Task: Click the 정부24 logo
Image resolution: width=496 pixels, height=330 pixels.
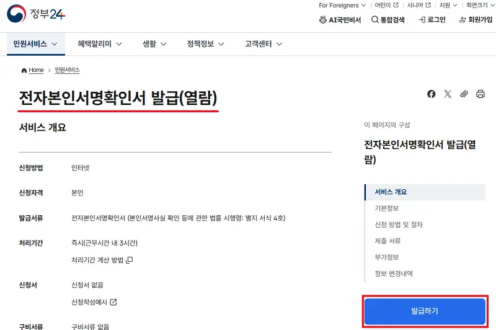Action: pos(36,14)
